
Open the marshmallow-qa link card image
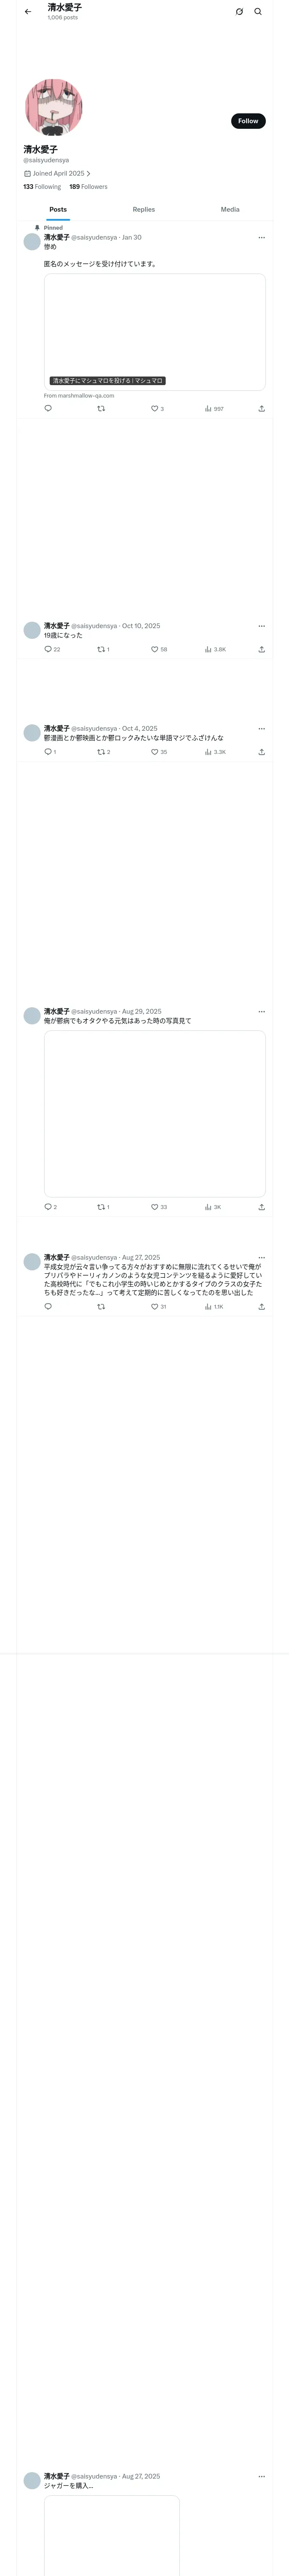point(155,332)
